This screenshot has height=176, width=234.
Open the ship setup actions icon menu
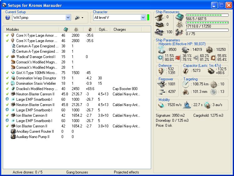(x=79, y=18)
